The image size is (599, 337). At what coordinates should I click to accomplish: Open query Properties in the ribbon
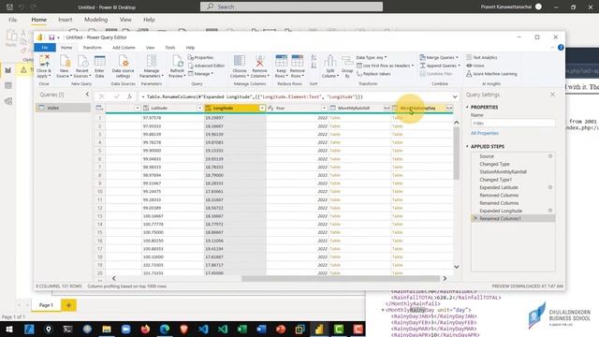point(200,57)
